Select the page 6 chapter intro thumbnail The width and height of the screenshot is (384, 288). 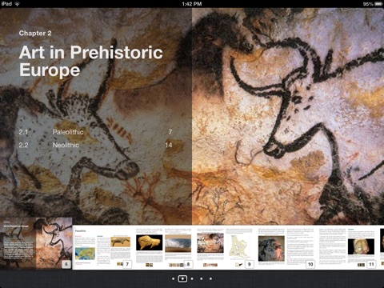pyautogui.click(x=36, y=243)
